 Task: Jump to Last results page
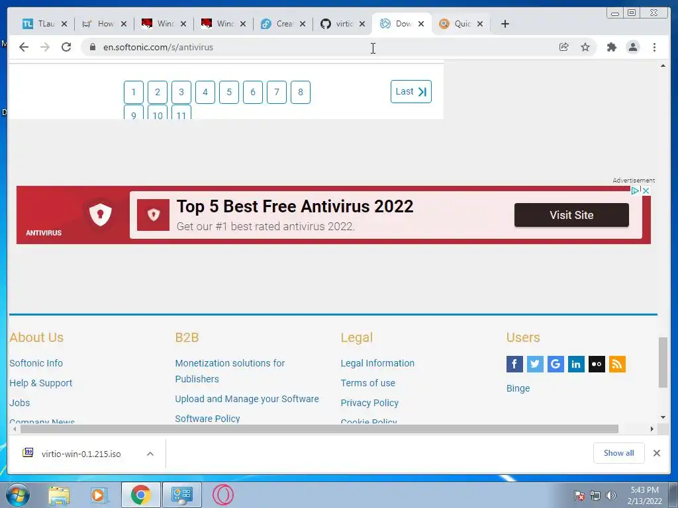pos(411,91)
